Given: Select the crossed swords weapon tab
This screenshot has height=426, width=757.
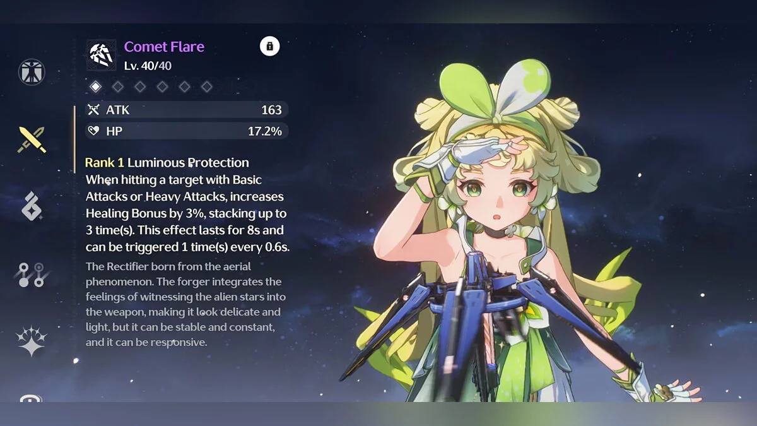Looking at the screenshot, I should tap(32, 139).
